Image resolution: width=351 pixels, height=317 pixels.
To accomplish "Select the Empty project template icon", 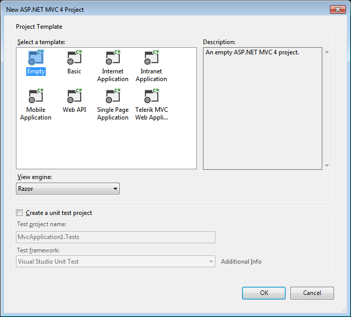I will tap(36, 58).
